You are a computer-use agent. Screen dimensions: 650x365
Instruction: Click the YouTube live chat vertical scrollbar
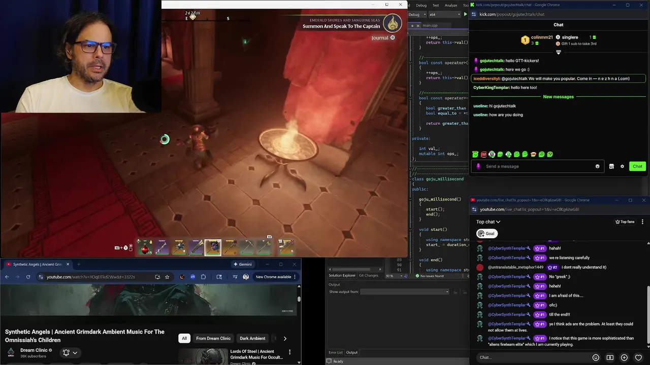tap(647, 314)
